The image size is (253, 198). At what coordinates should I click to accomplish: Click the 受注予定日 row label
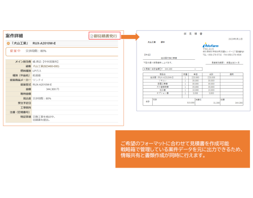coord(24,103)
